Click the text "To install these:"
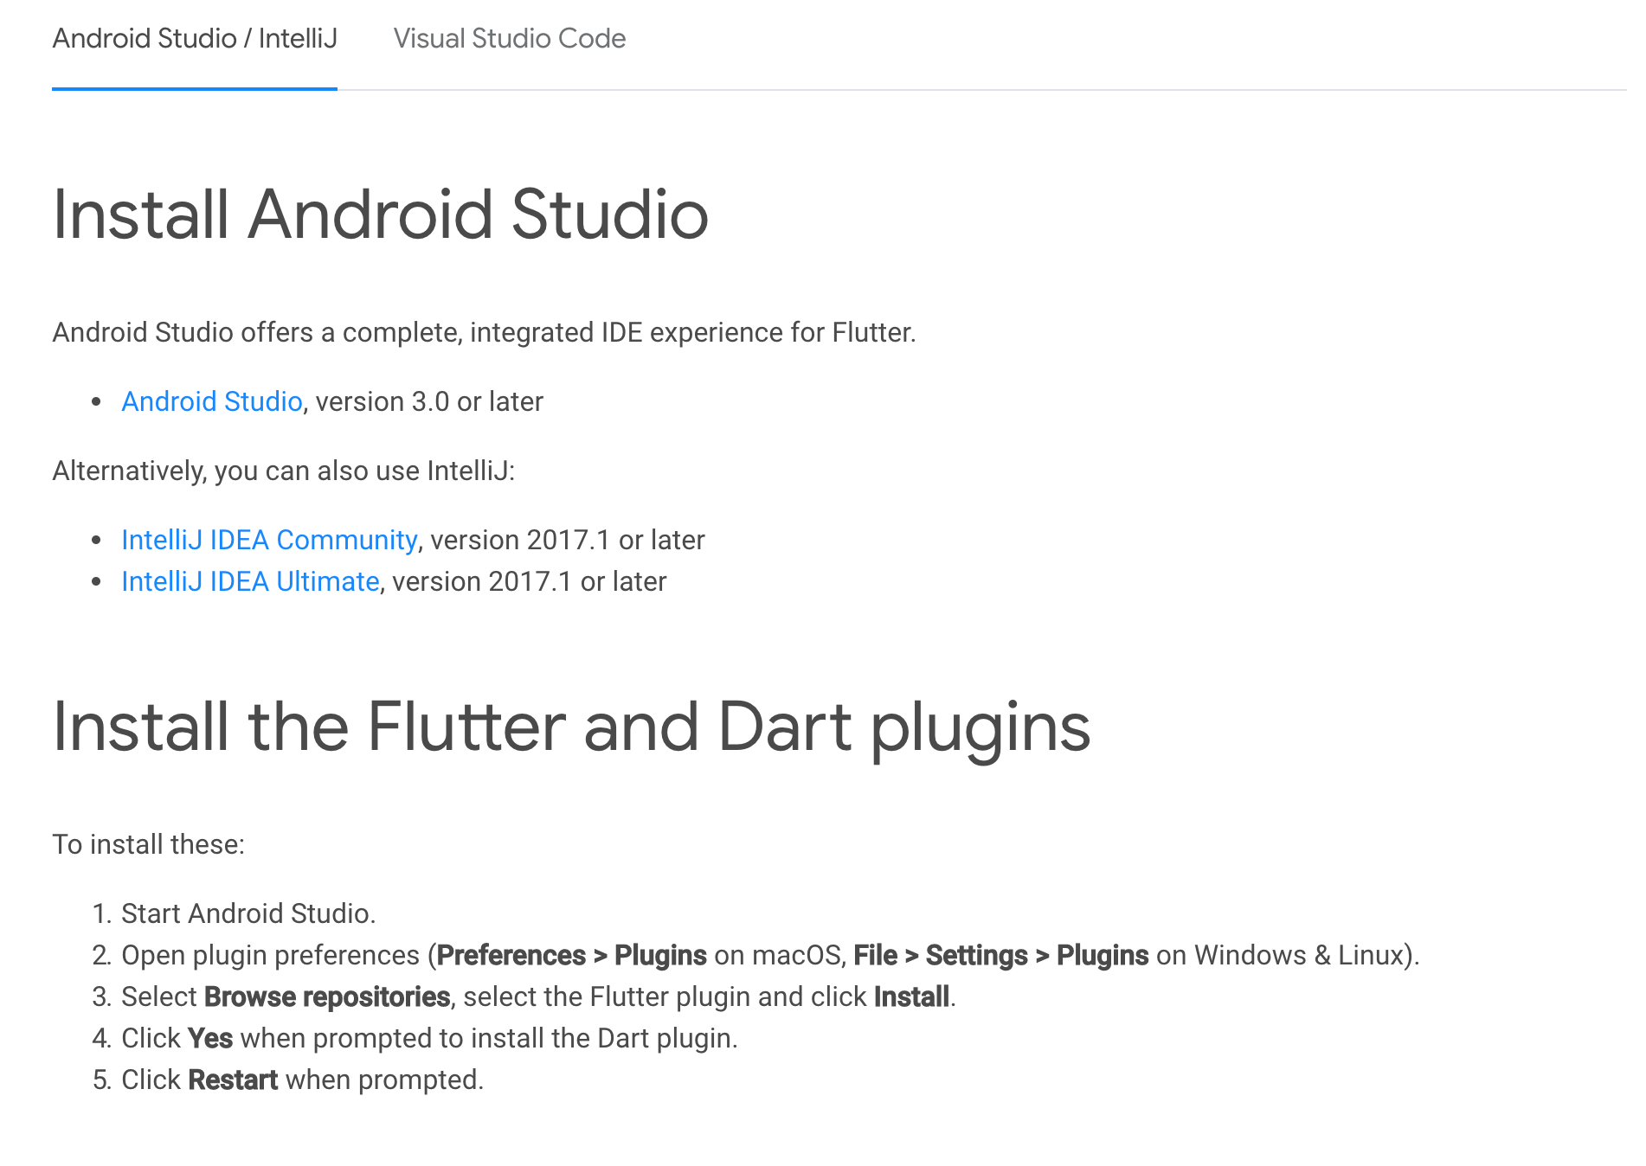 click(x=149, y=844)
